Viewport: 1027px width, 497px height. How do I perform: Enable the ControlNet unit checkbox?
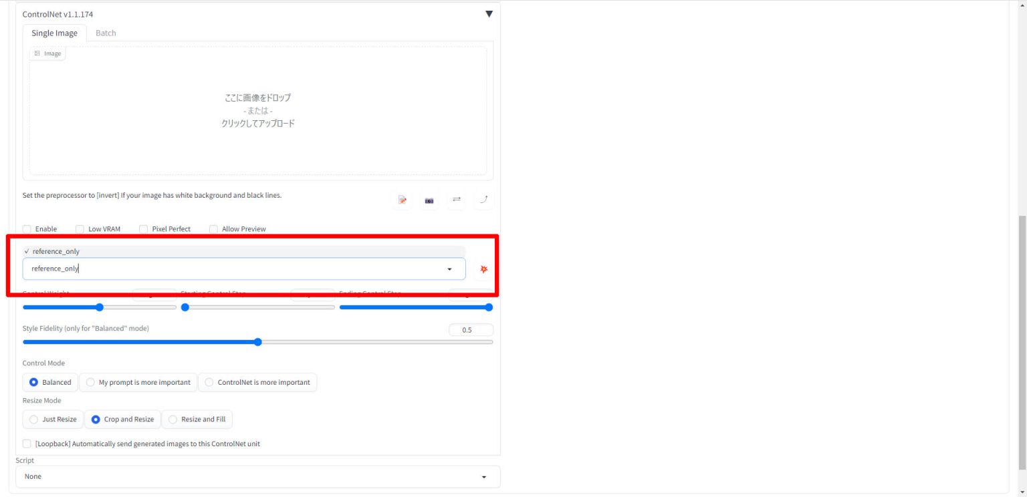27,229
